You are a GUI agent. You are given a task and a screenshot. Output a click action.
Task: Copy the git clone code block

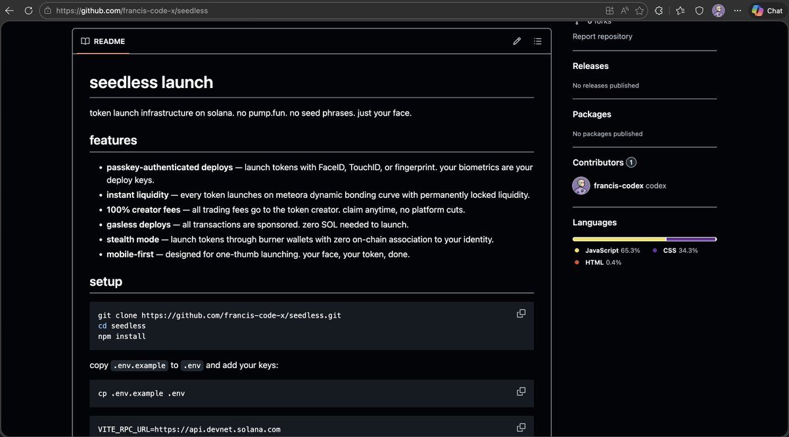[521, 313]
